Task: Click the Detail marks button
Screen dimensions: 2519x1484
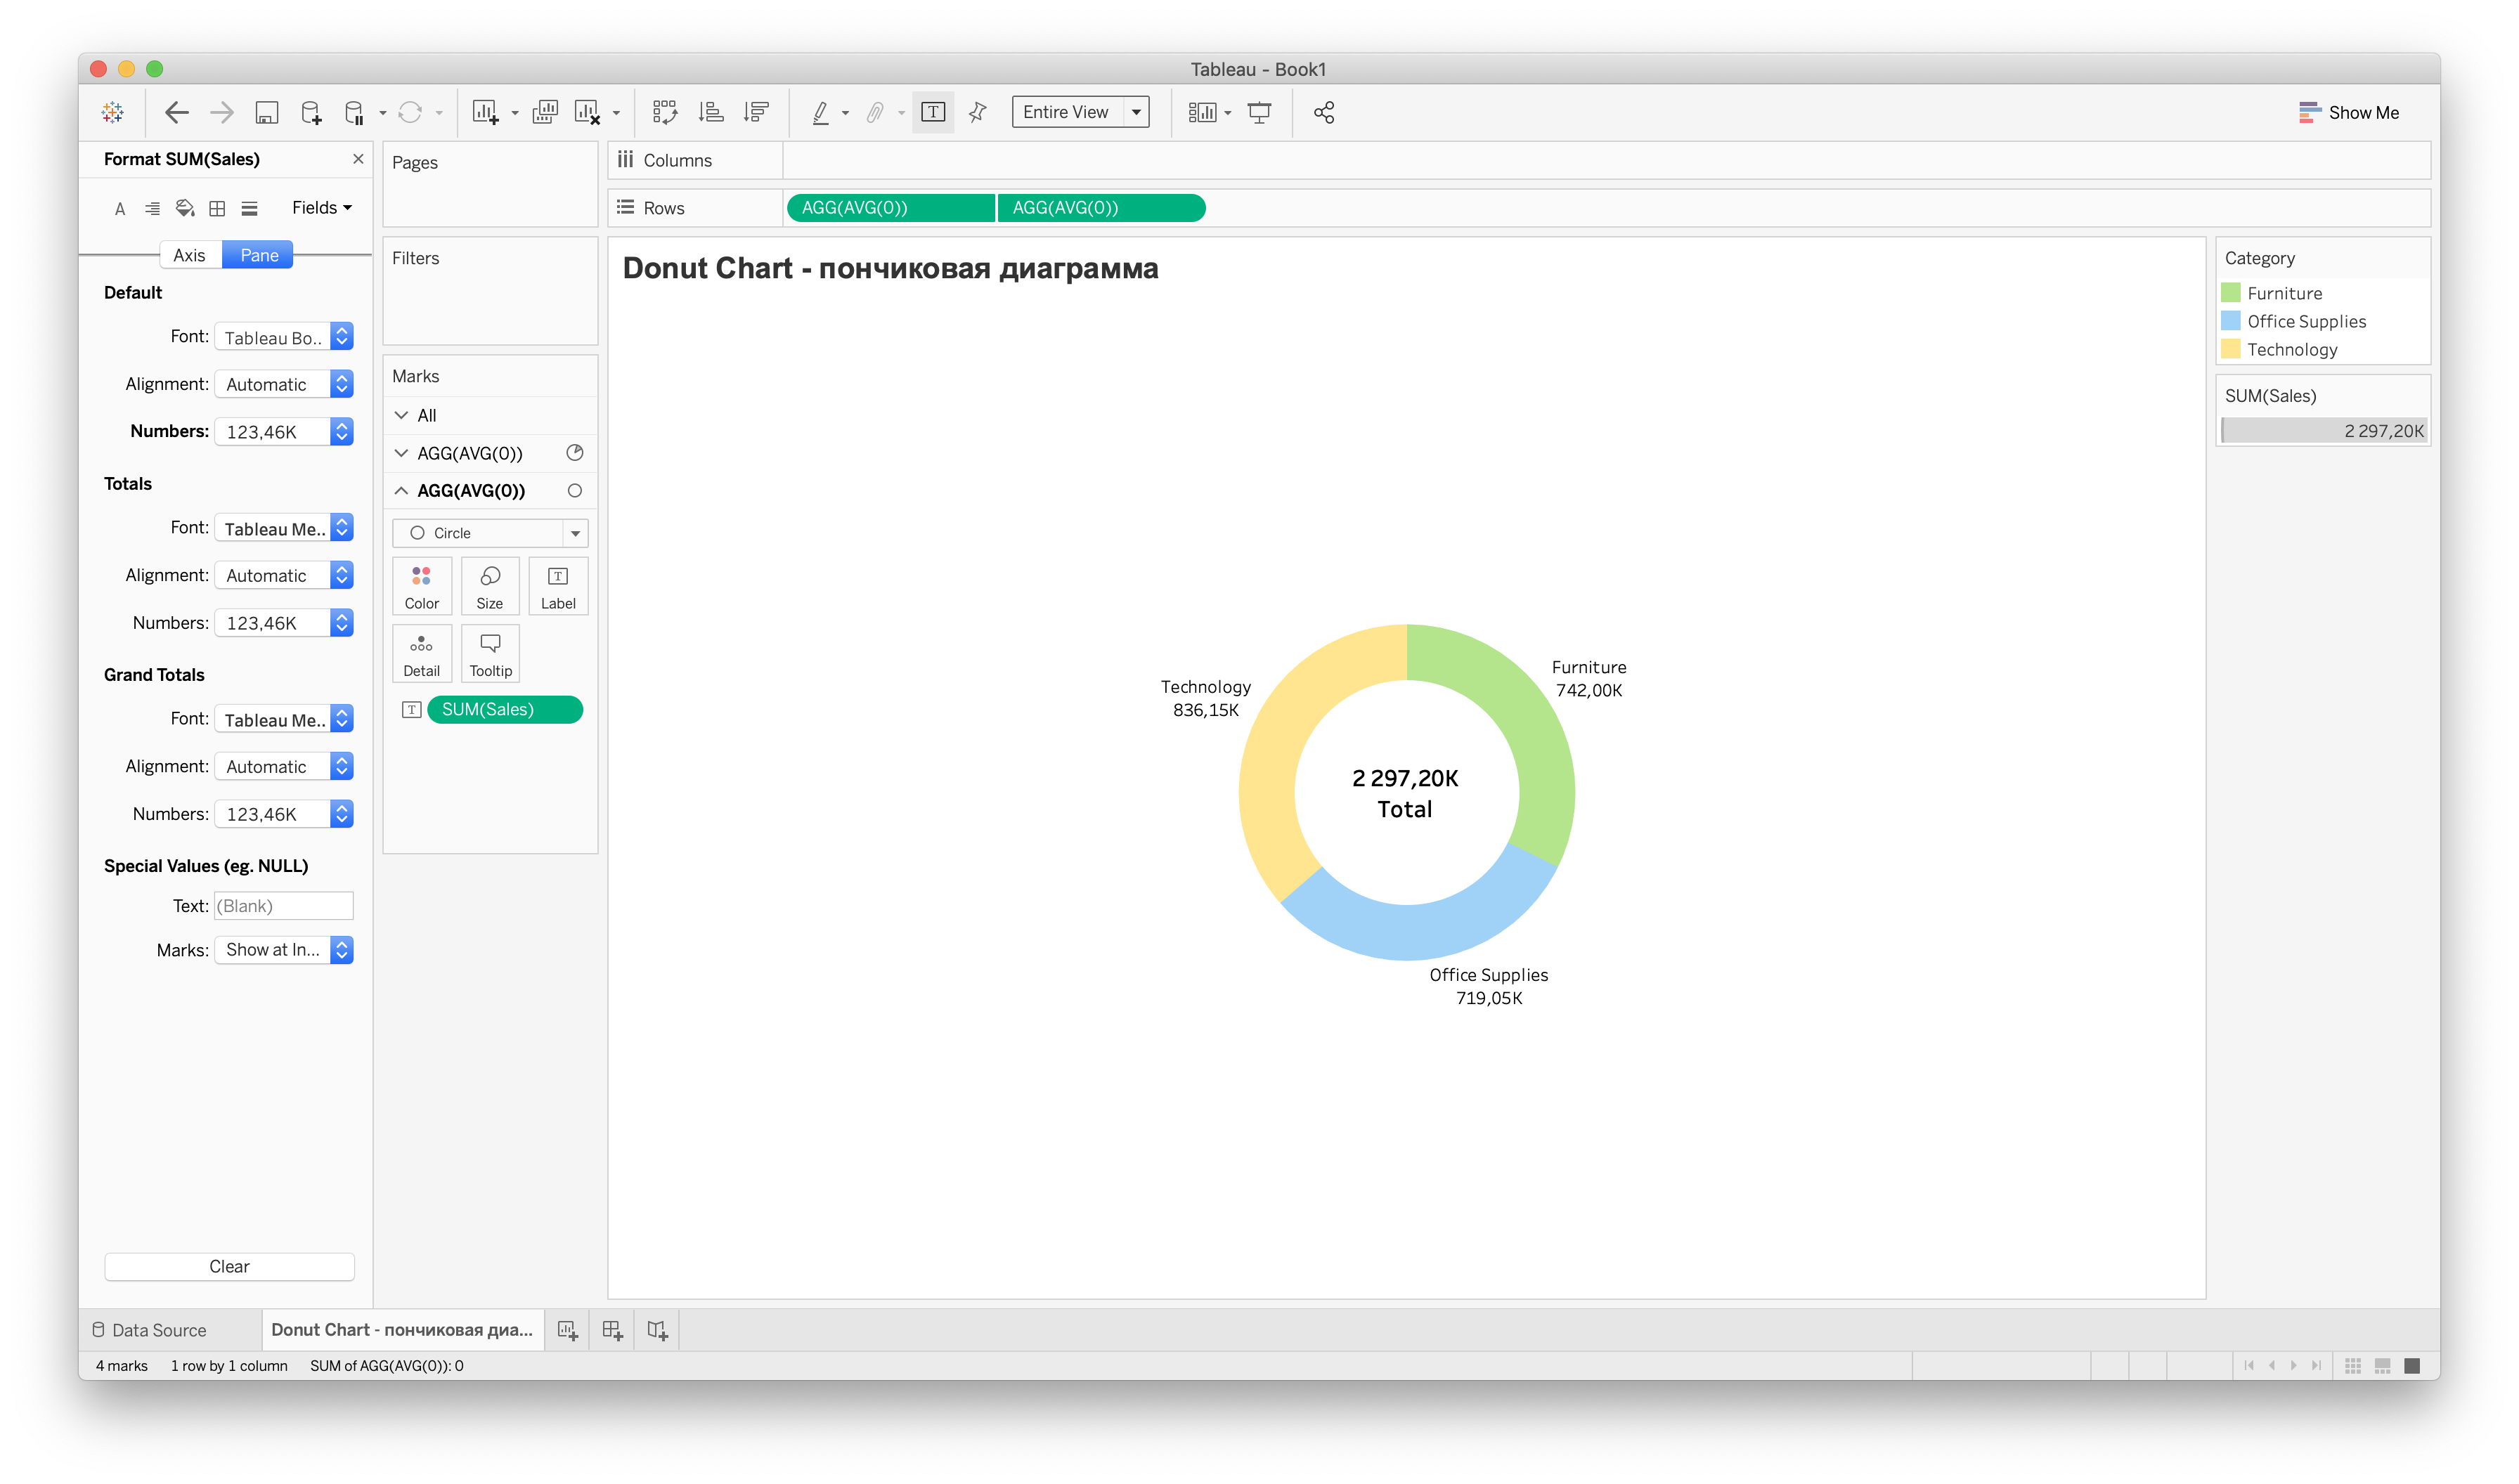Action: pyautogui.click(x=422, y=654)
